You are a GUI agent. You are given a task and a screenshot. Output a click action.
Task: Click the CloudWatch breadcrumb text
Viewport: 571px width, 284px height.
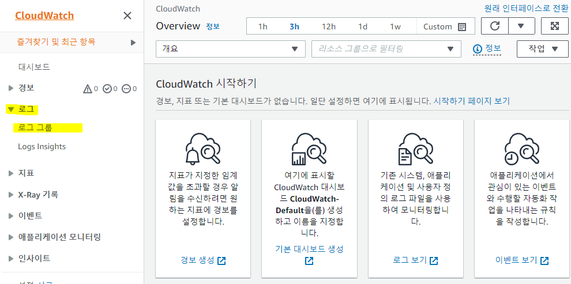point(178,9)
